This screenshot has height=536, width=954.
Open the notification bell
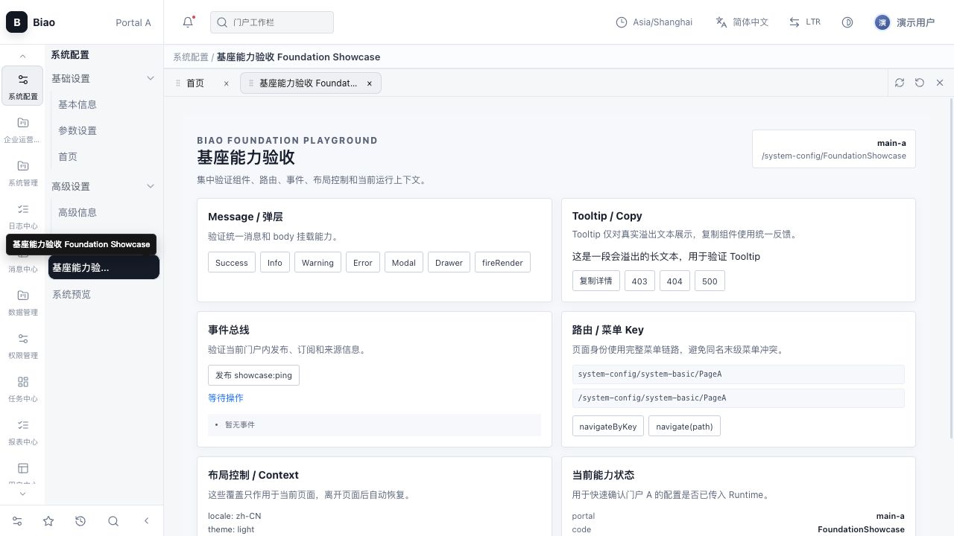click(x=188, y=22)
